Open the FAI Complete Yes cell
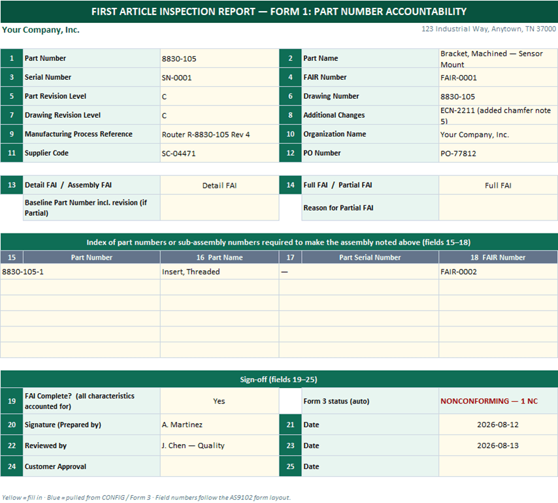Viewport: 558px width, 503px height. coord(220,401)
